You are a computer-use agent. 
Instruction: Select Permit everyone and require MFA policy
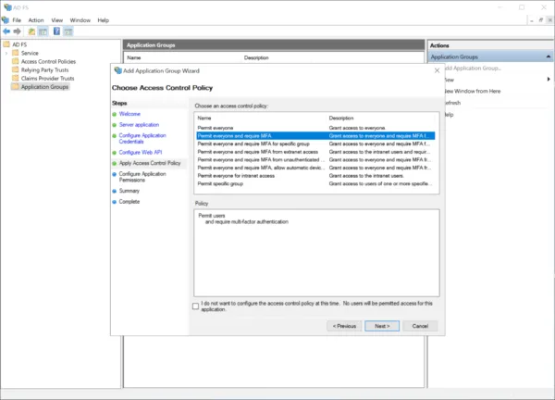(315, 136)
